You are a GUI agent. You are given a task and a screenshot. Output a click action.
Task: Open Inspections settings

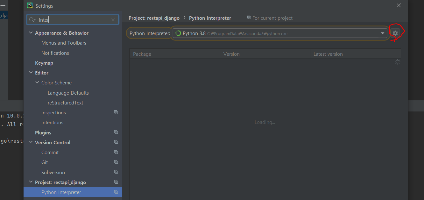pos(53,112)
